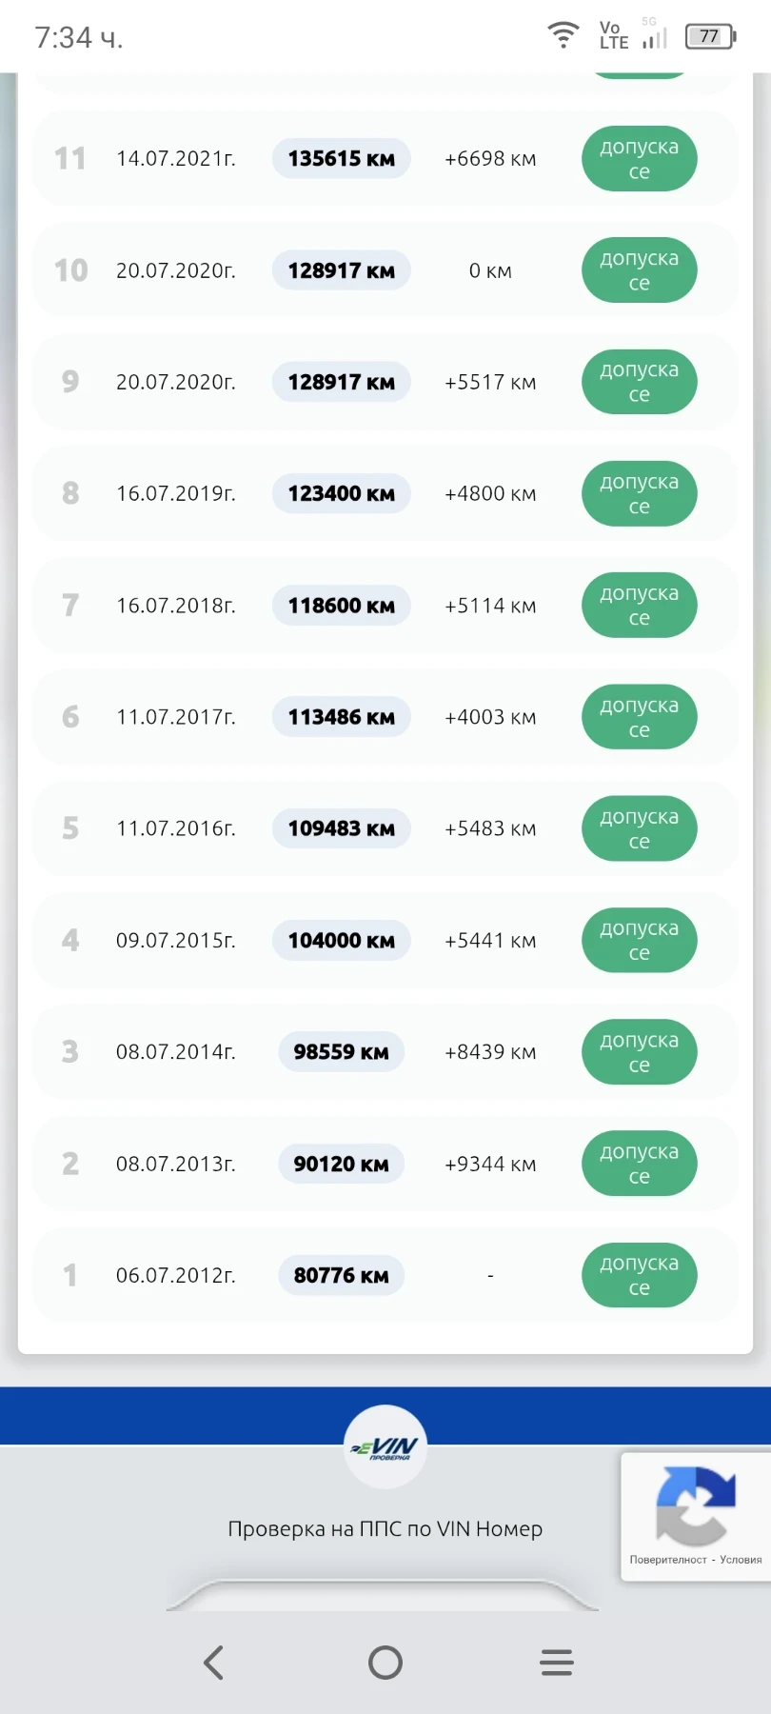Tap 'допуска се' badge for 06.07.2012
Viewport: 771px width, 1714px height.
click(639, 1275)
